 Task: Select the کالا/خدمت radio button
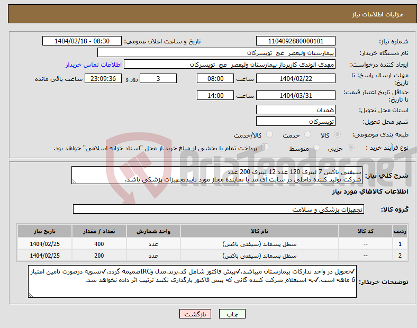point(270,134)
